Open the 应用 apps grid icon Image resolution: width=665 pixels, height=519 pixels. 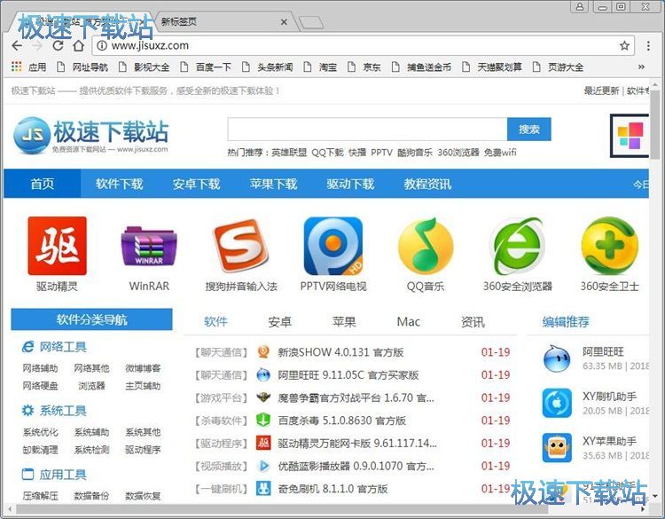tap(16, 67)
